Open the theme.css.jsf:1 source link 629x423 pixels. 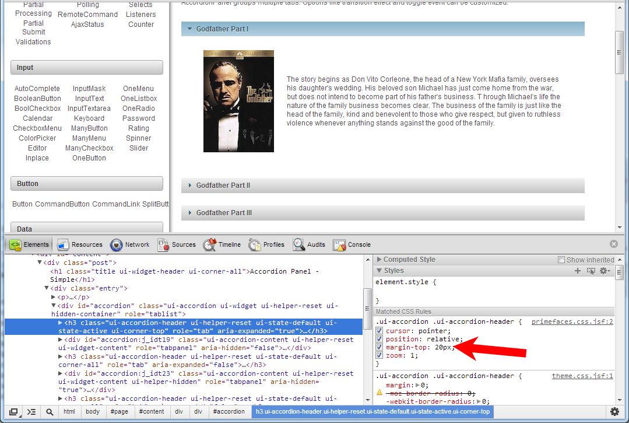coord(582,376)
